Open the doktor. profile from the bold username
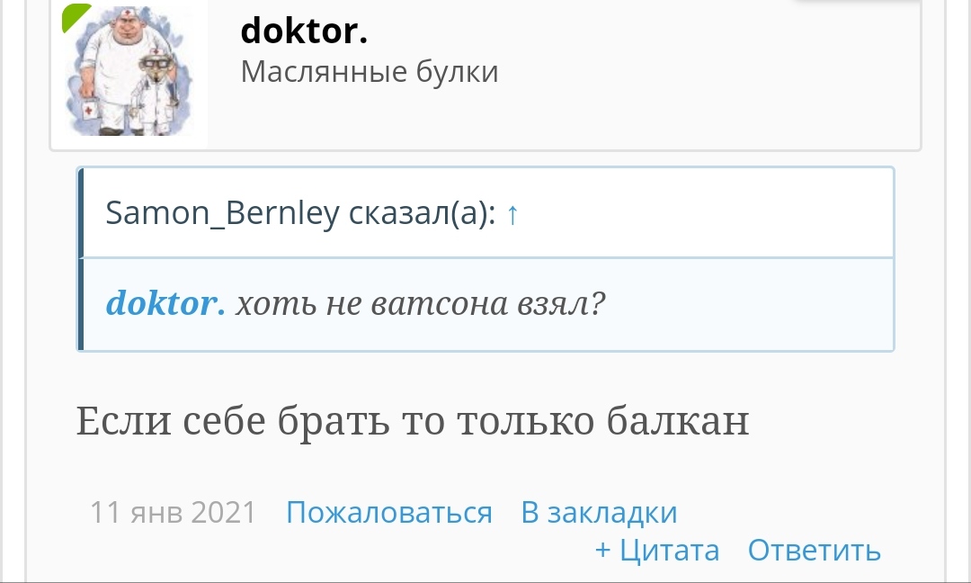The image size is (971, 583). [x=304, y=31]
